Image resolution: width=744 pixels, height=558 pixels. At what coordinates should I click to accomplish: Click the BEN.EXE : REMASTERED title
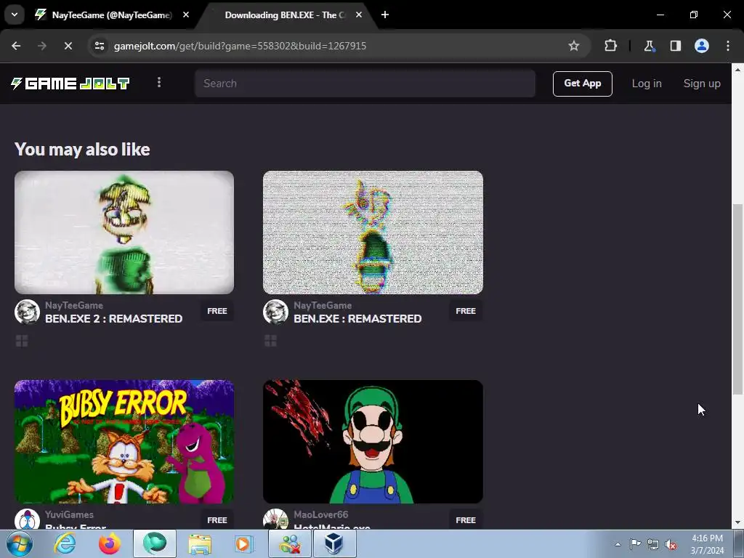click(357, 319)
